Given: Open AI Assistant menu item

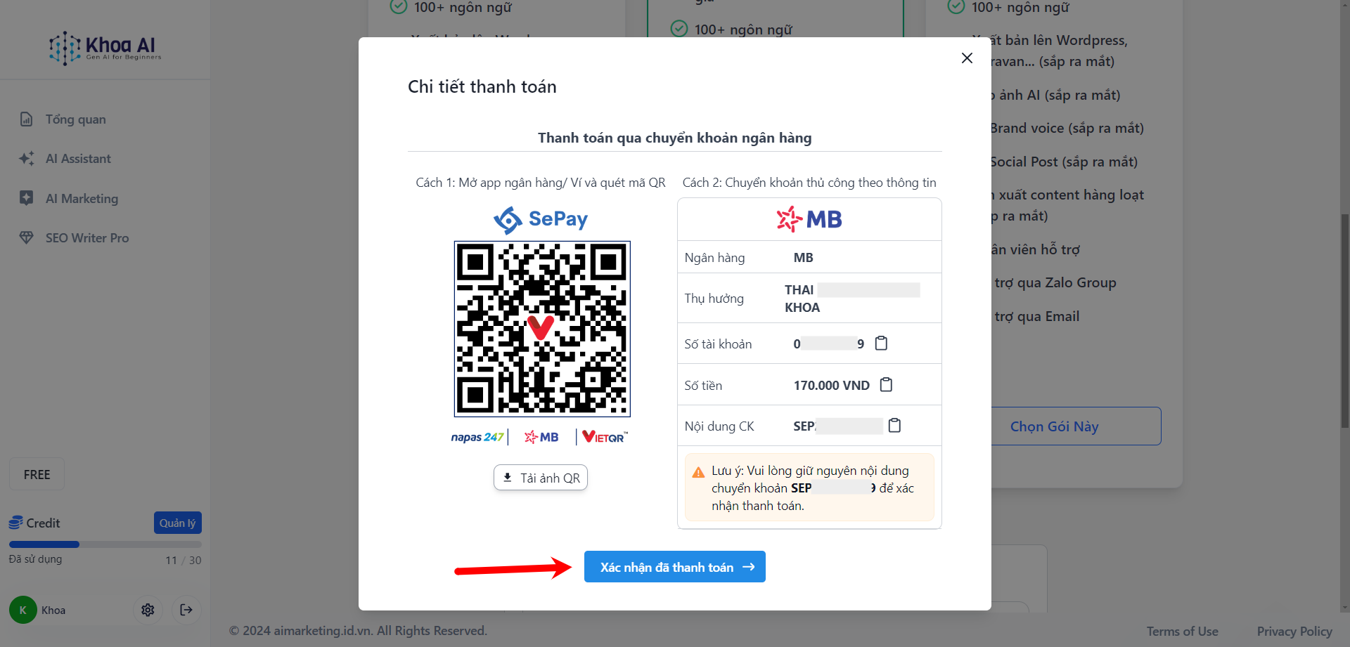Looking at the screenshot, I should point(78,159).
